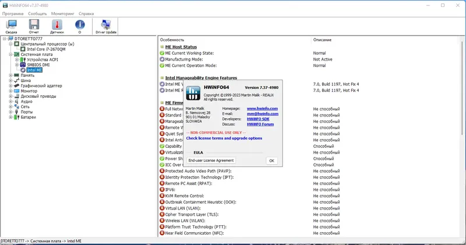Click the ME Current Operation Mode row
466x245 pixels.
coord(309,66)
